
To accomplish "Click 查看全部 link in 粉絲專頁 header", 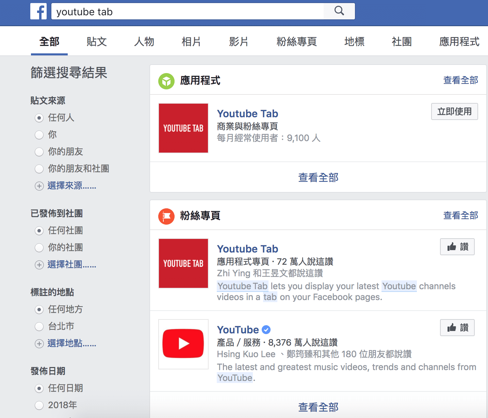I will pos(461,215).
